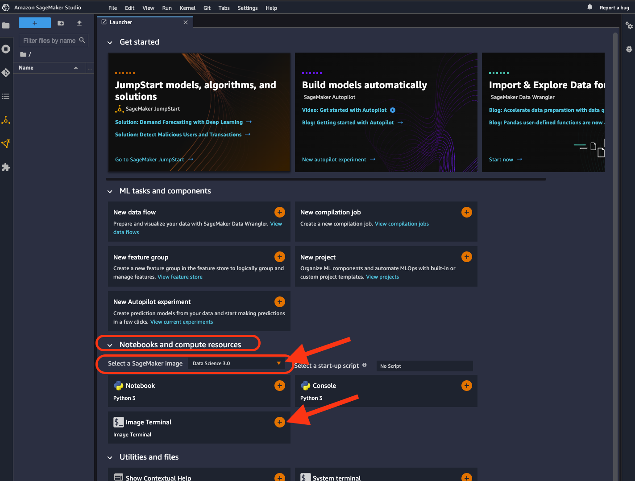Collapse the ML tasks and components section
The image size is (635, 481).
point(110,192)
